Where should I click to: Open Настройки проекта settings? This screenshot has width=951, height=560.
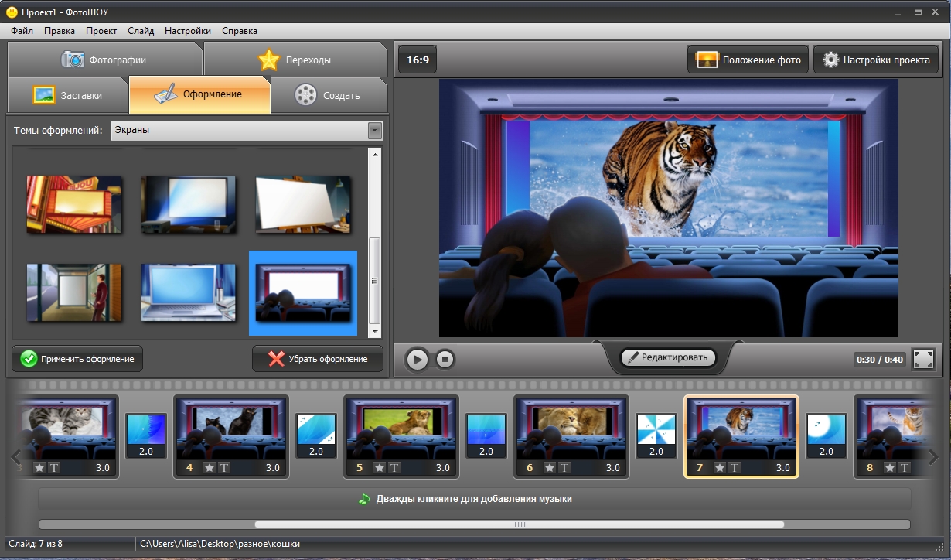(876, 60)
